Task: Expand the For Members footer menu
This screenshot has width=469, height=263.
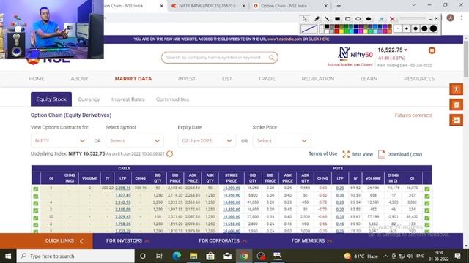Action: tap(312, 240)
